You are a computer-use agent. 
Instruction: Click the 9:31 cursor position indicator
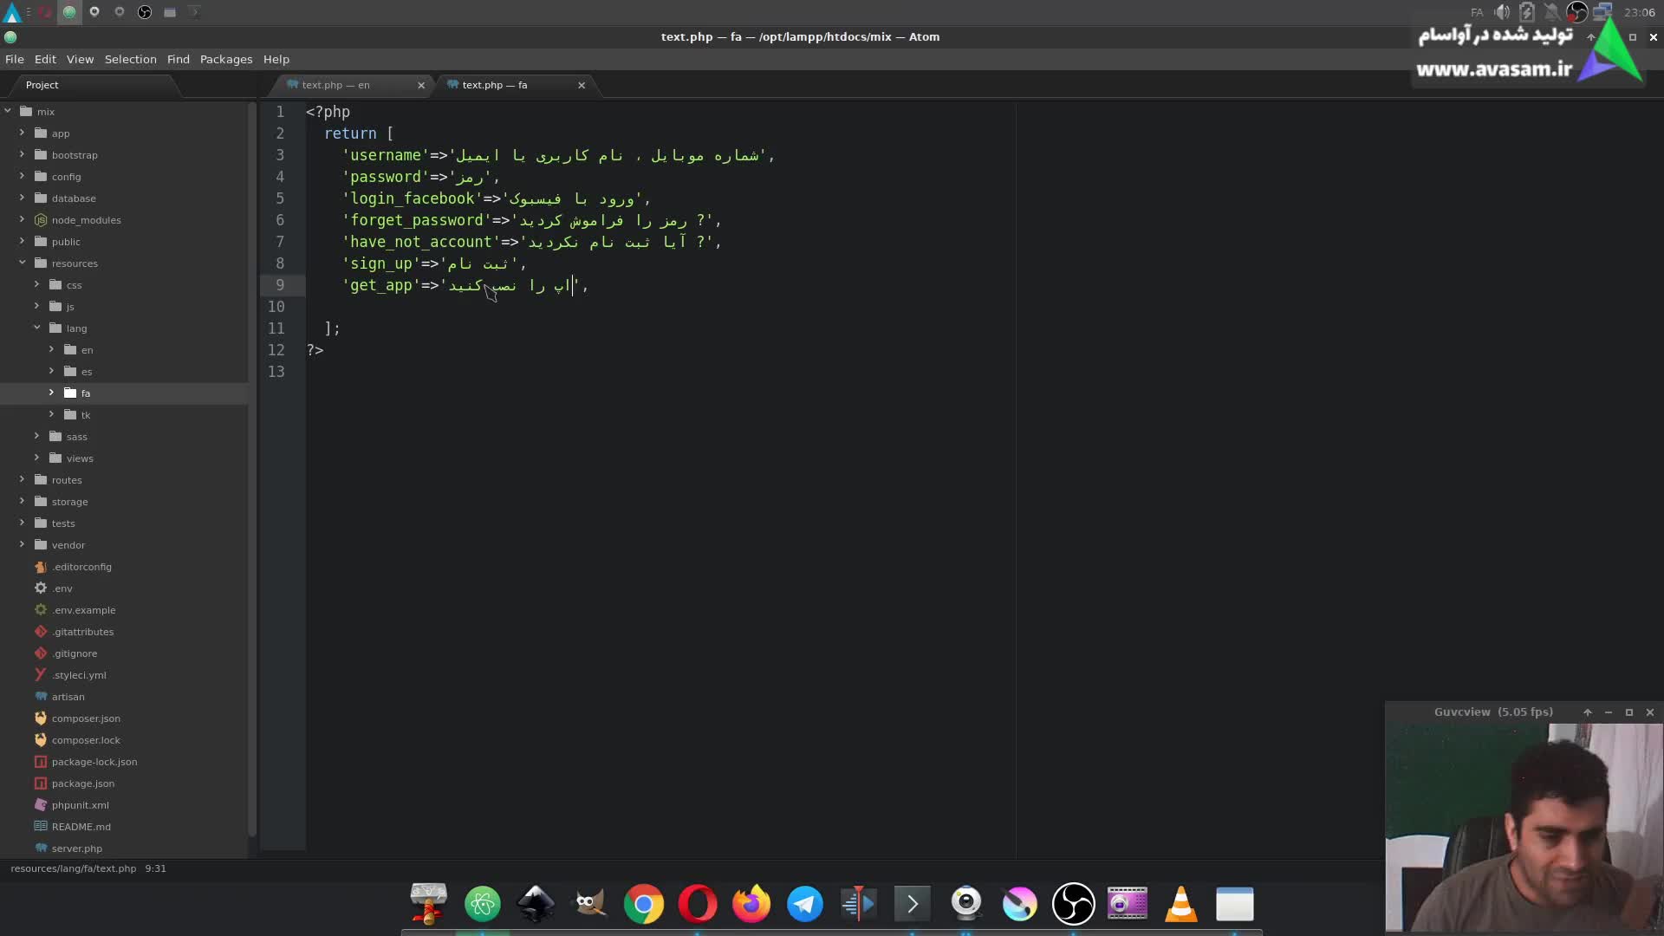click(x=156, y=868)
